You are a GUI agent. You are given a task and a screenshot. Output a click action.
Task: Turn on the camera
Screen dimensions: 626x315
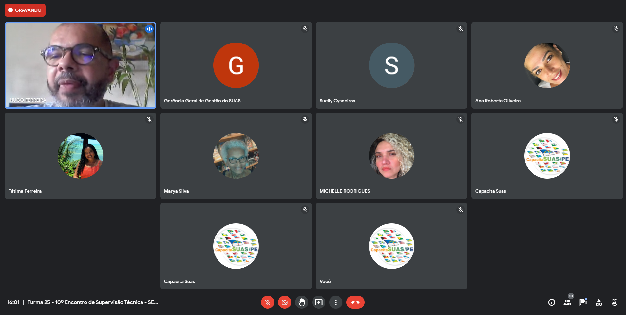(284, 302)
